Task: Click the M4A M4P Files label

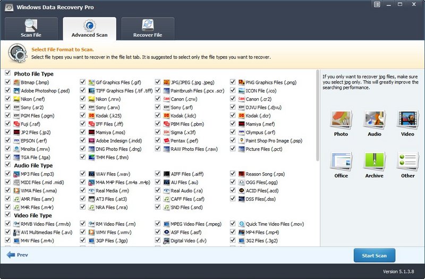Action: pos(123,182)
